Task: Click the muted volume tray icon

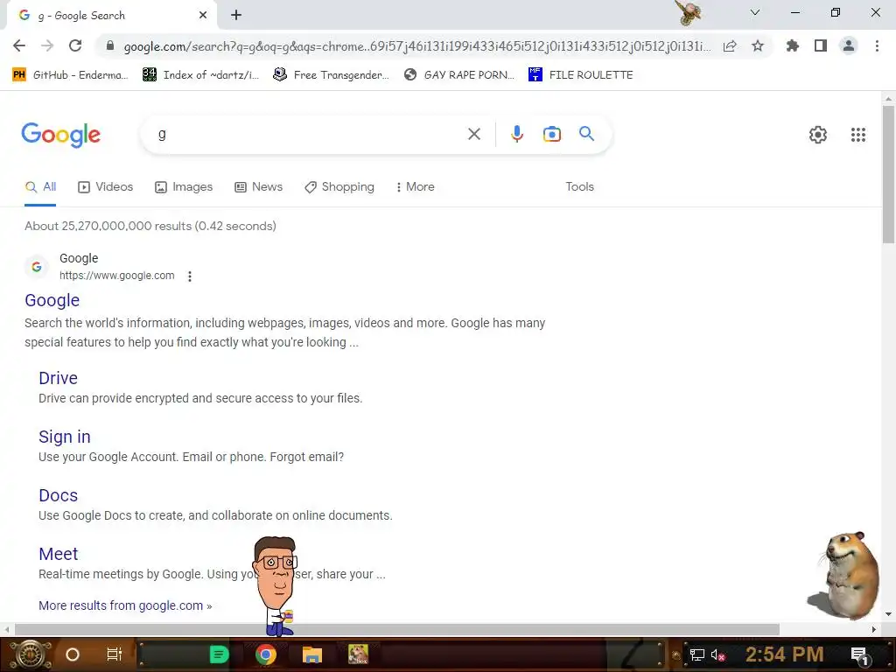Action: 717,654
